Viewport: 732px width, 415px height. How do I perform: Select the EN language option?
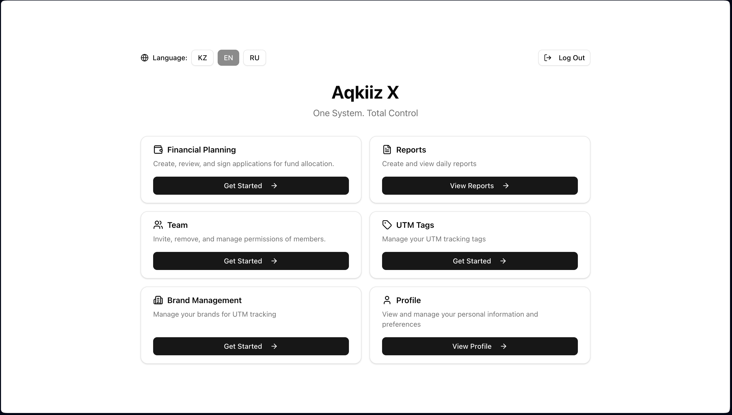click(x=228, y=57)
